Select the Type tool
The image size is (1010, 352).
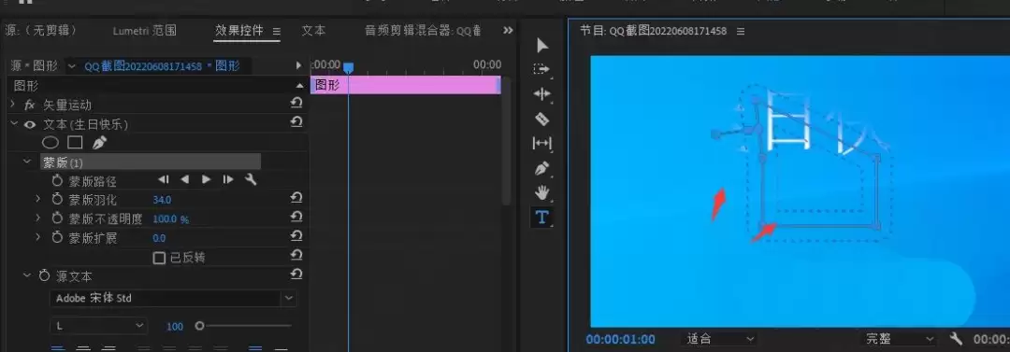pyautogui.click(x=541, y=218)
